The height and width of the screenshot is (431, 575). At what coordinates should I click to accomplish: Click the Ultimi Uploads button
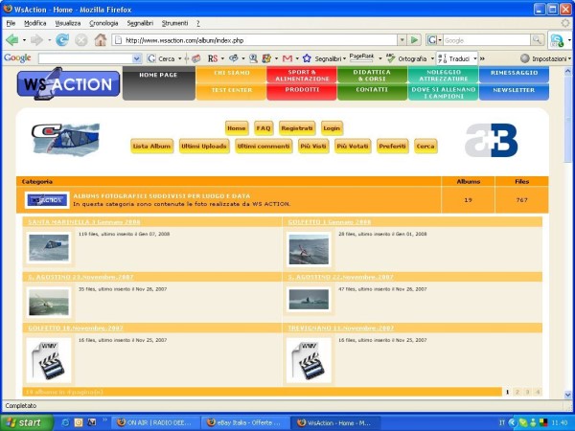point(203,146)
